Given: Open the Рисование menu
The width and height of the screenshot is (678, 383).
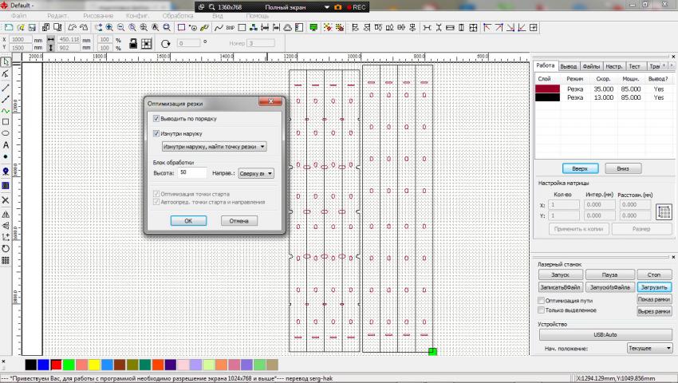Looking at the screenshot, I should coord(98,16).
